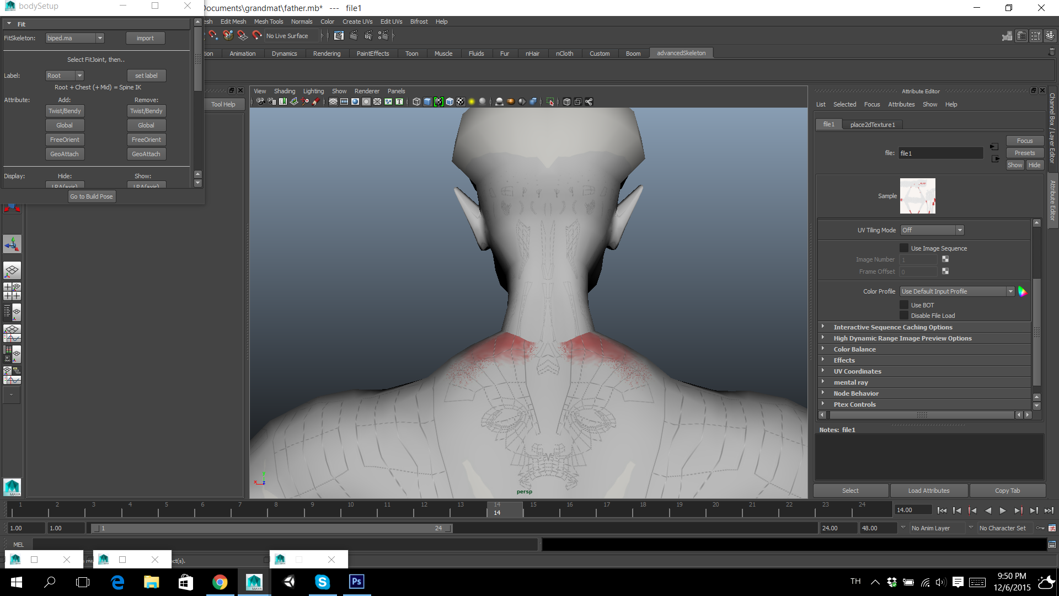This screenshot has height=596, width=1059.
Task: Click the Go to Build Pose button
Action: (92, 196)
